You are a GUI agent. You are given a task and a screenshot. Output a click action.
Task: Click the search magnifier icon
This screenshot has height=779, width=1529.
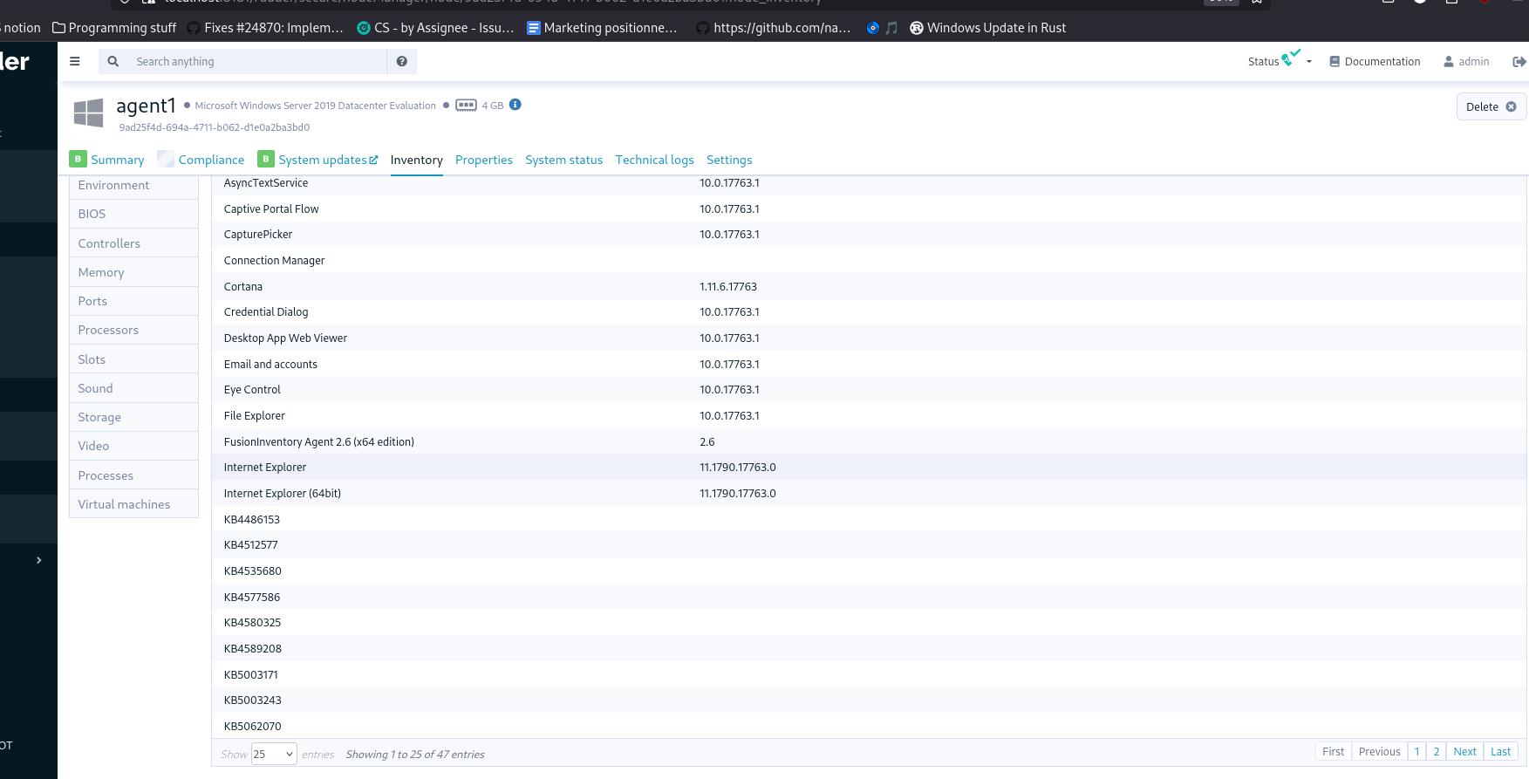coord(113,61)
